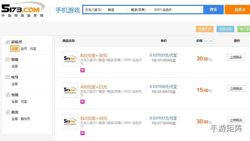Open the 畅游(苹果) platform dropdown
The width and height of the screenshot is (250, 141).
click(x=141, y=10)
